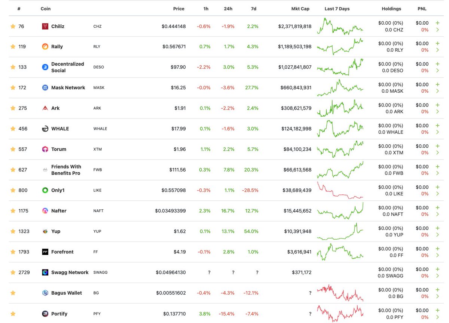Add a transaction with FWB plus icon
This screenshot has width=449, height=323.
tap(437, 167)
